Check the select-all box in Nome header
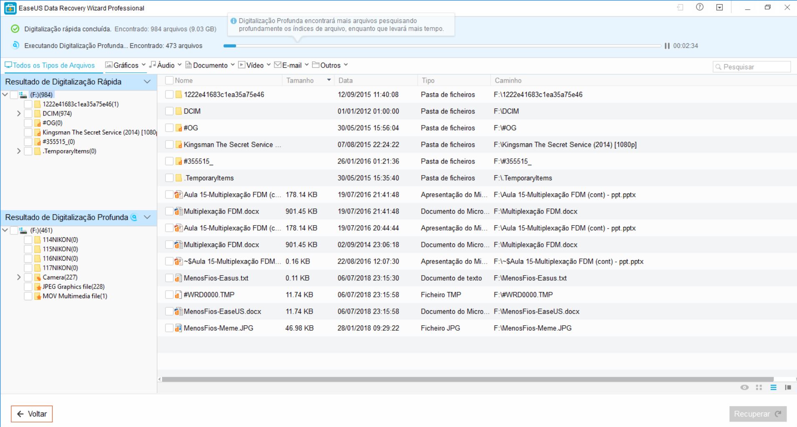The width and height of the screenshot is (797, 427). [169, 80]
